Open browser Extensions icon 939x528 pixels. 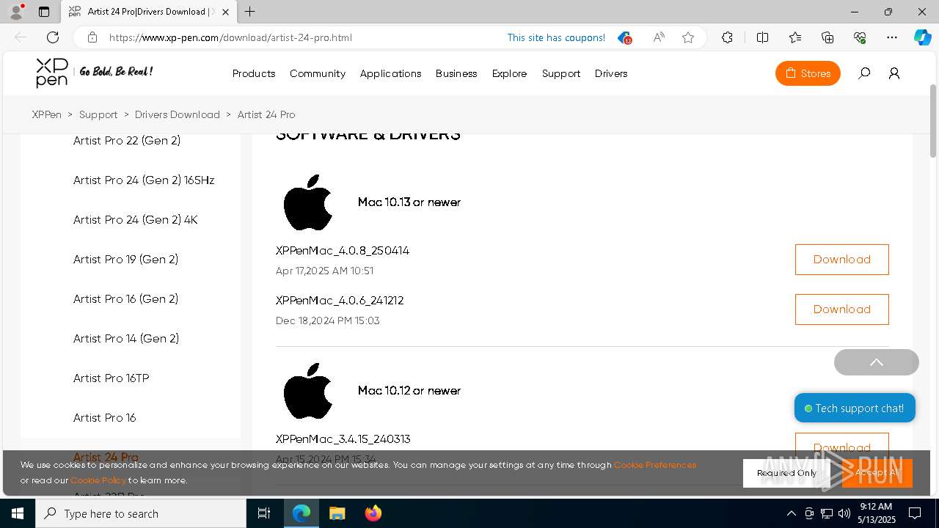727,37
